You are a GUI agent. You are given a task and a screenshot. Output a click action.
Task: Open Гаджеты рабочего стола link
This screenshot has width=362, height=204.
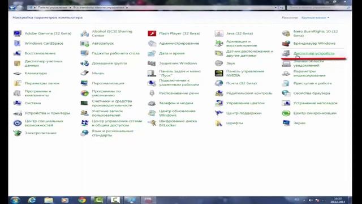pyautogui.click(x=115, y=53)
